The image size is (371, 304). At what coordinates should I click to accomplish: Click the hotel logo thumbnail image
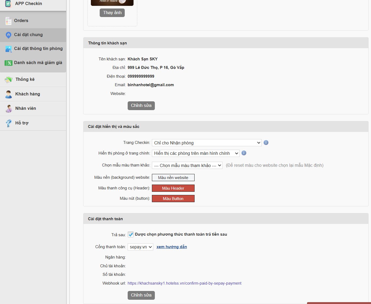click(112, 3)
